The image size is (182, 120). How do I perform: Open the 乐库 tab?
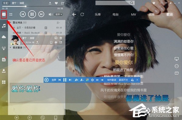coord(98,15)
